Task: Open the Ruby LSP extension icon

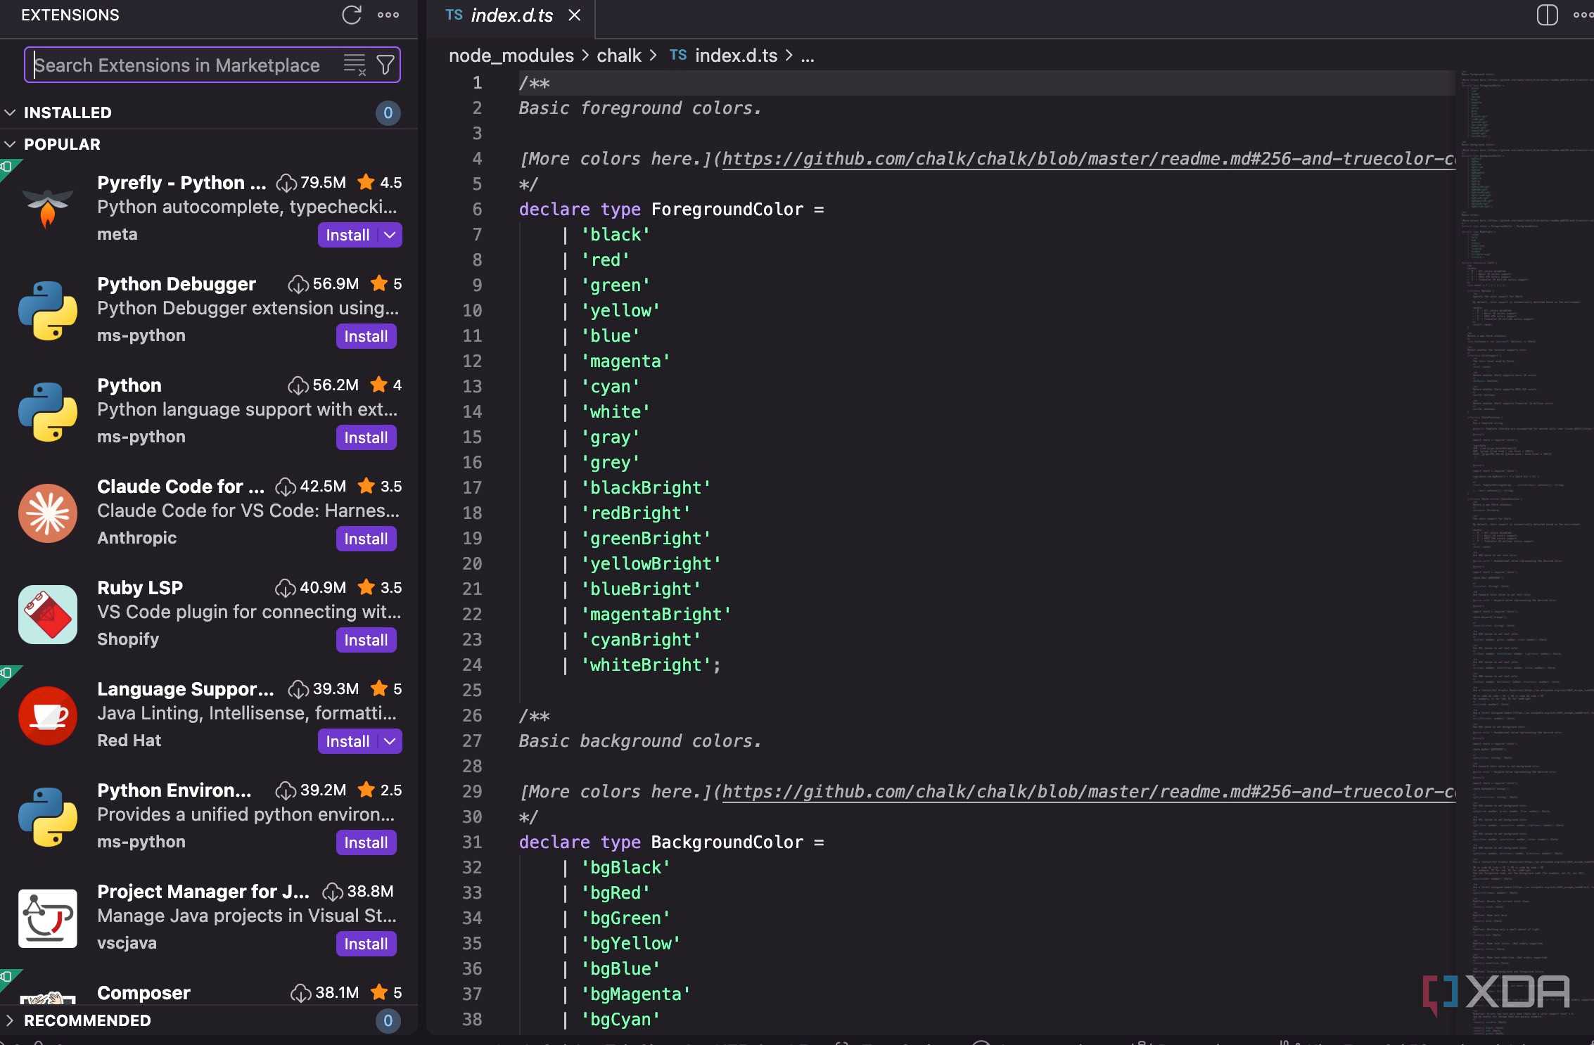Action: (x=48, y=614)
